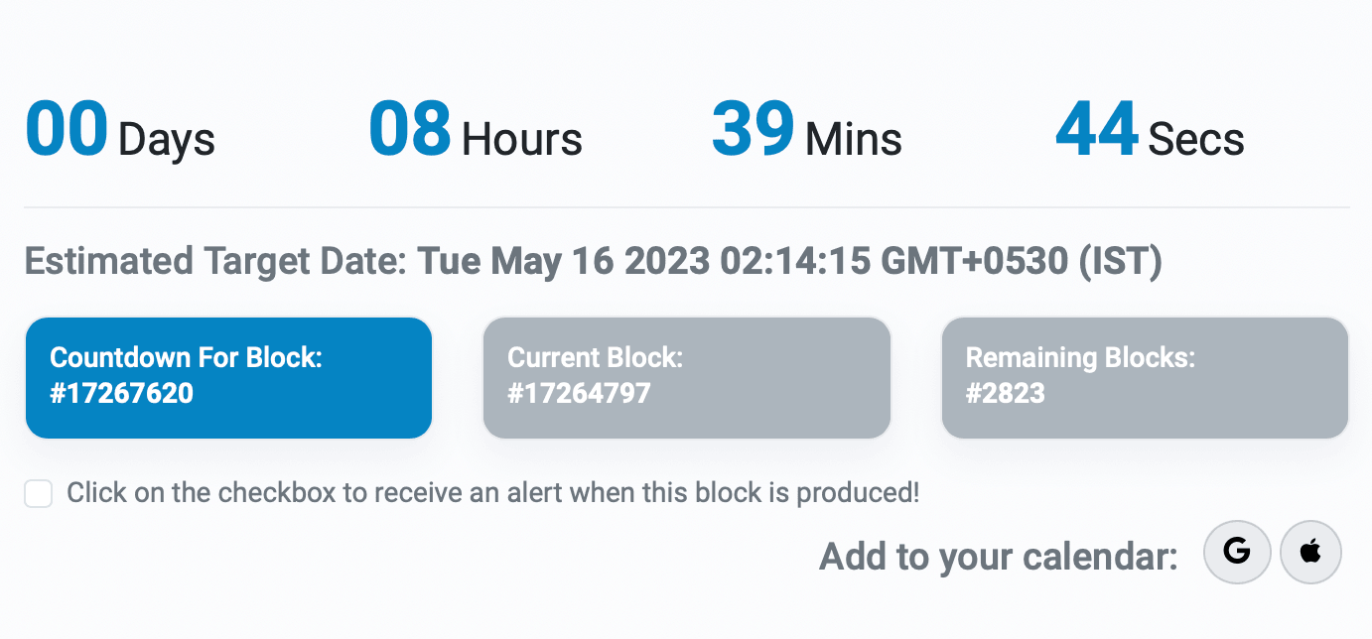Image resolution: width=1372 pixels, height=639 pixels.
Task: Add event using the Apple calendar icon
Action: [x=1310, y=553]
